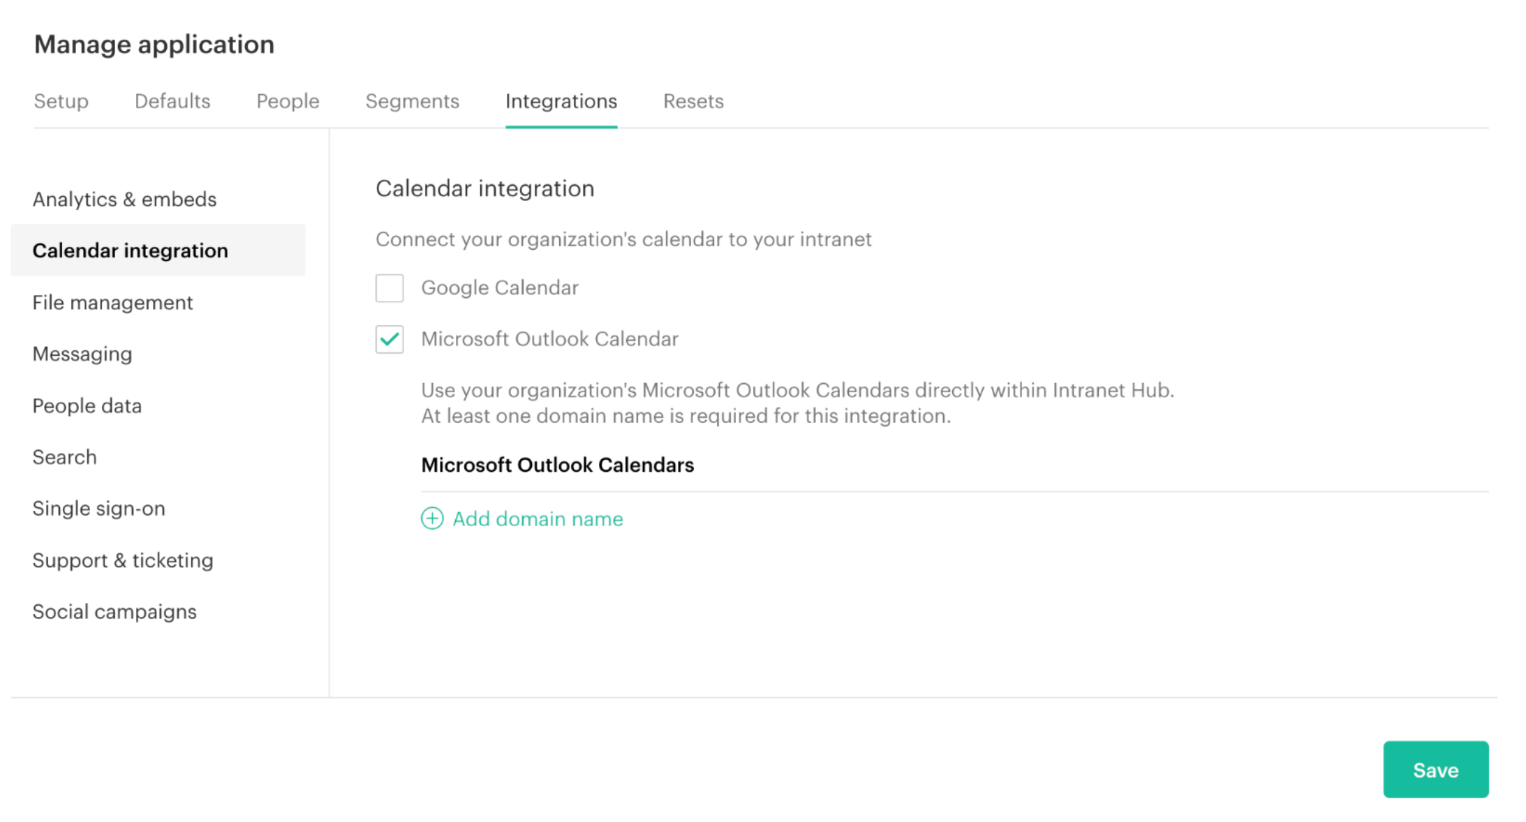Viewport: 1526px width, 822px height.
Task: Expand the People tab section
Action: (287, 101)
